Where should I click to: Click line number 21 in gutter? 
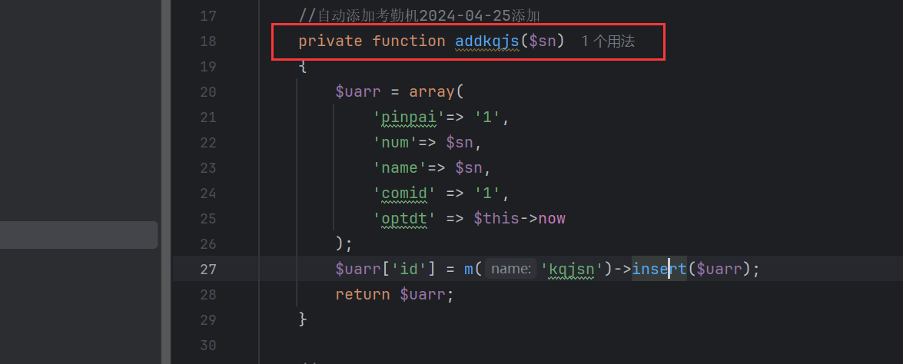[207, 117]
